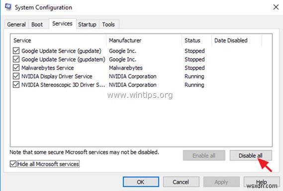Toggle the Malwarebytes Service checkbox

coord(16,68)
